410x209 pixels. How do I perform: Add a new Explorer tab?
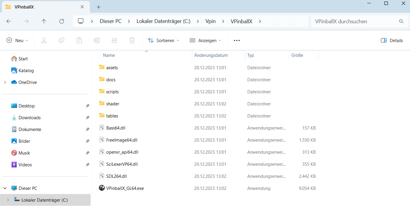(x=99, y=7)
